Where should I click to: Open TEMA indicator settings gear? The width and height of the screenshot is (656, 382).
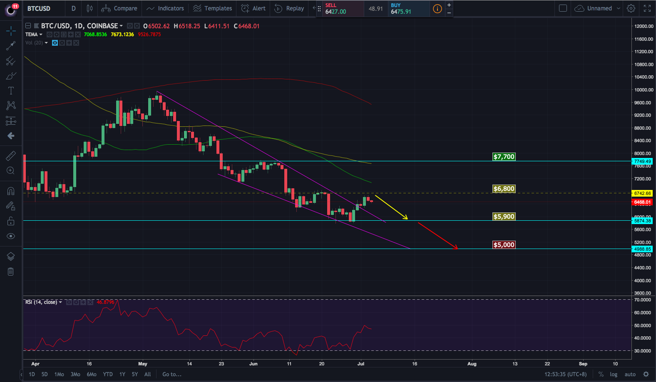click(x=57, y=35)
